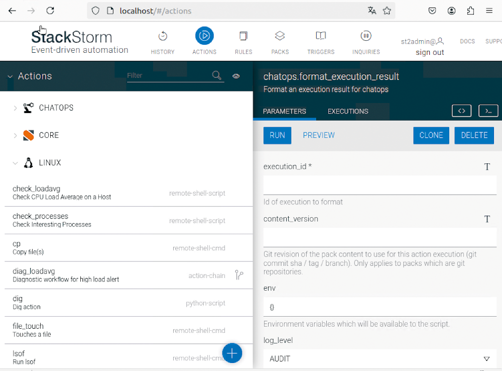This screenshot has height=371, width=502.
Task: Open the browser account icon
Action: point(451,11)
